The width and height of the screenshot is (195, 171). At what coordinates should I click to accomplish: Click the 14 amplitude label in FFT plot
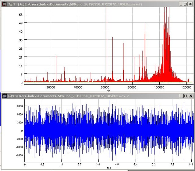21,66
